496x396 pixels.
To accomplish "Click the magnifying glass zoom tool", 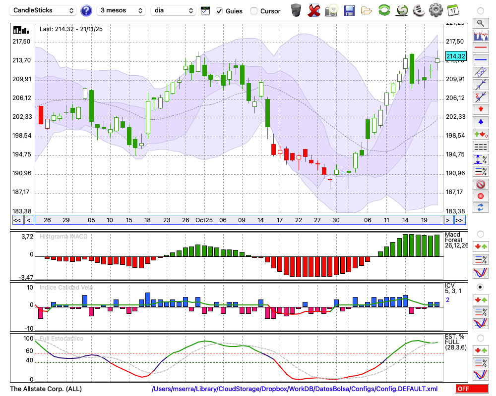I will coord(480,23).
